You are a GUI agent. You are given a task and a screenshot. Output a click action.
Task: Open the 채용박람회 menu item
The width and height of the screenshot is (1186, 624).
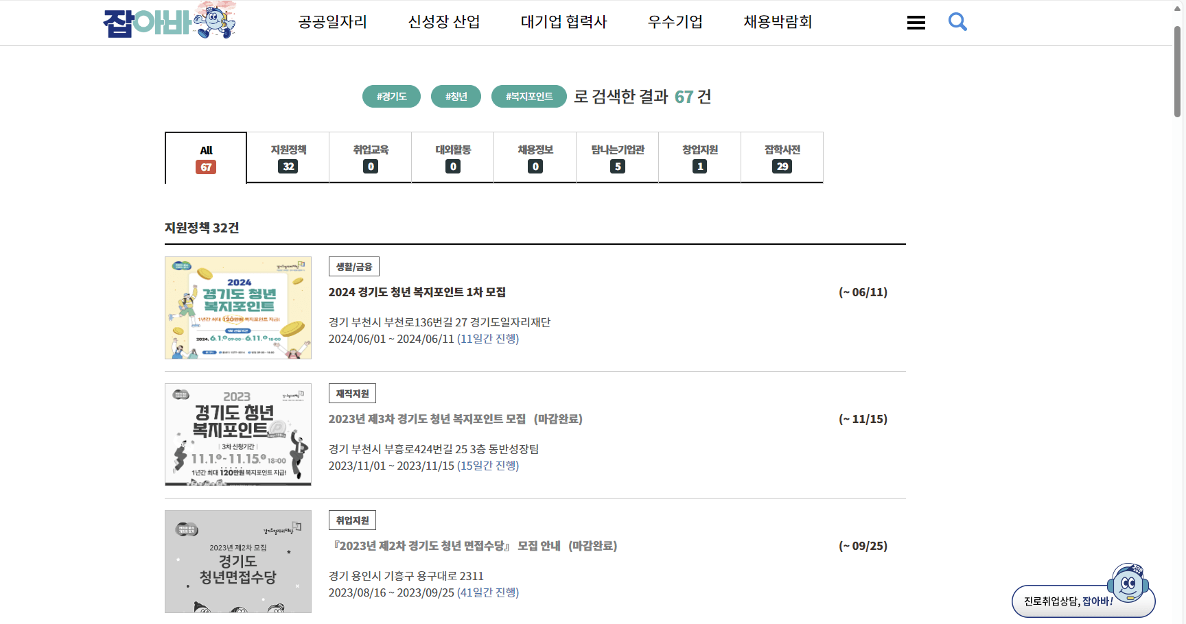click(x=777, y=21)
